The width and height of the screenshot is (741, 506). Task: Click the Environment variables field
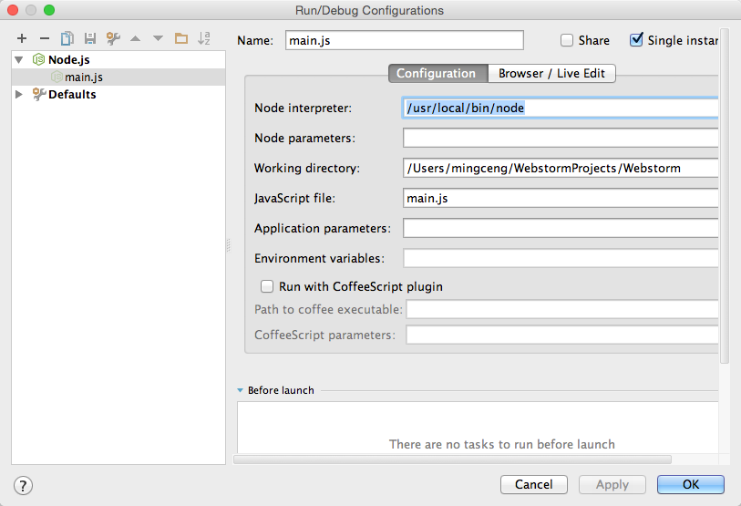coord(561,258)
